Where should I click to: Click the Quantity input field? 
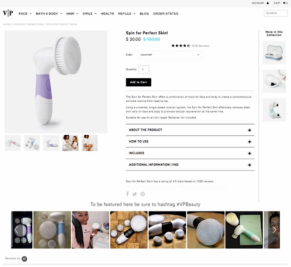pos(144,70)
